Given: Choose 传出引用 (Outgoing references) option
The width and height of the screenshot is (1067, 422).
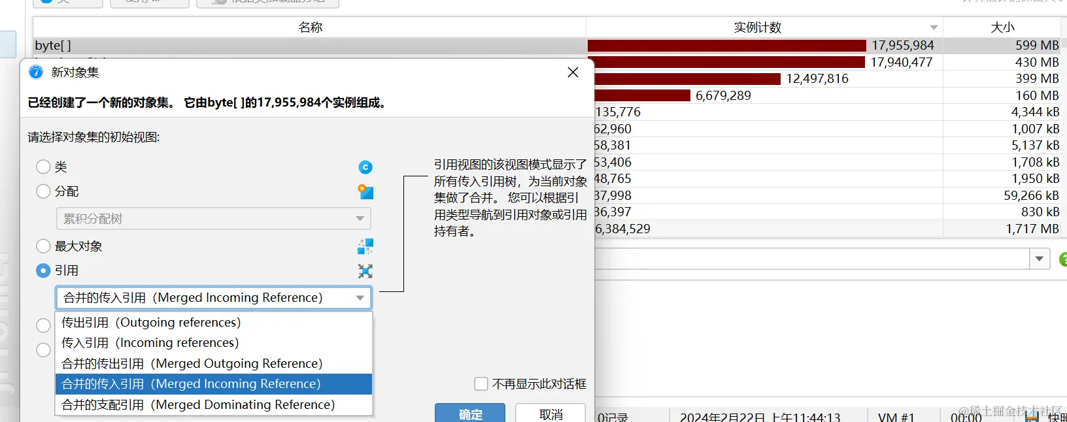Looking at the screenshot, I should coord(214,322).
